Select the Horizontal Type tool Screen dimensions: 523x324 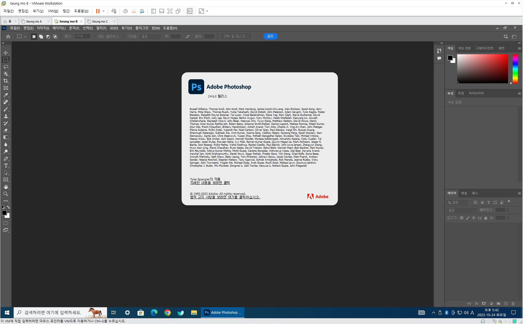pos(6,166)
